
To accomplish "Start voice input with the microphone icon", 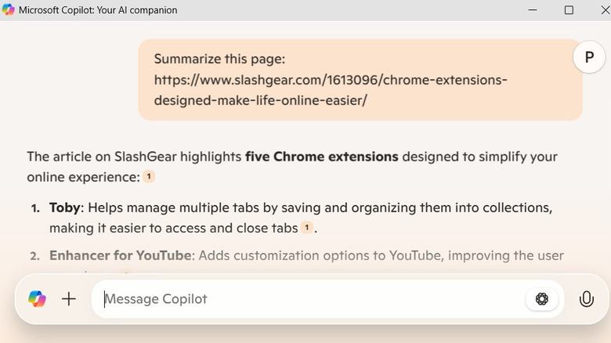I will [585, 298].
